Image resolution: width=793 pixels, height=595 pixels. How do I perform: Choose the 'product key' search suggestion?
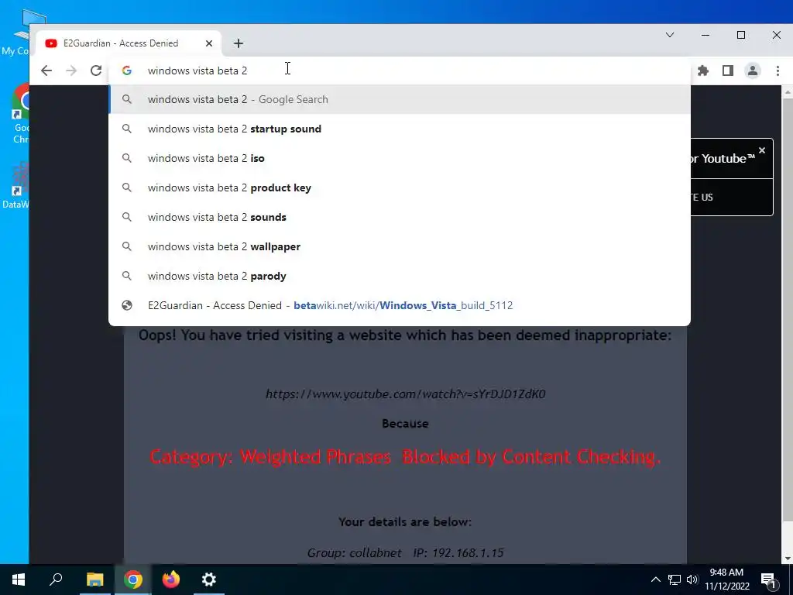pos(400,187)
